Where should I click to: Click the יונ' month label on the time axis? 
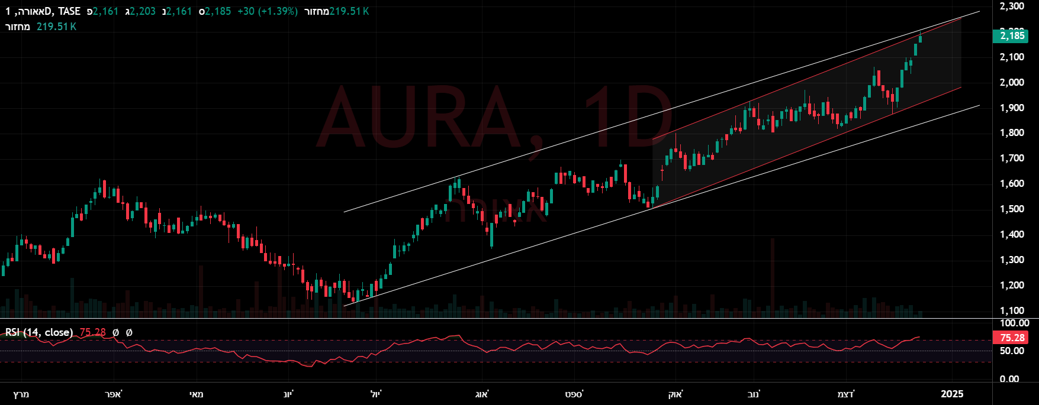tap(288, 394)
